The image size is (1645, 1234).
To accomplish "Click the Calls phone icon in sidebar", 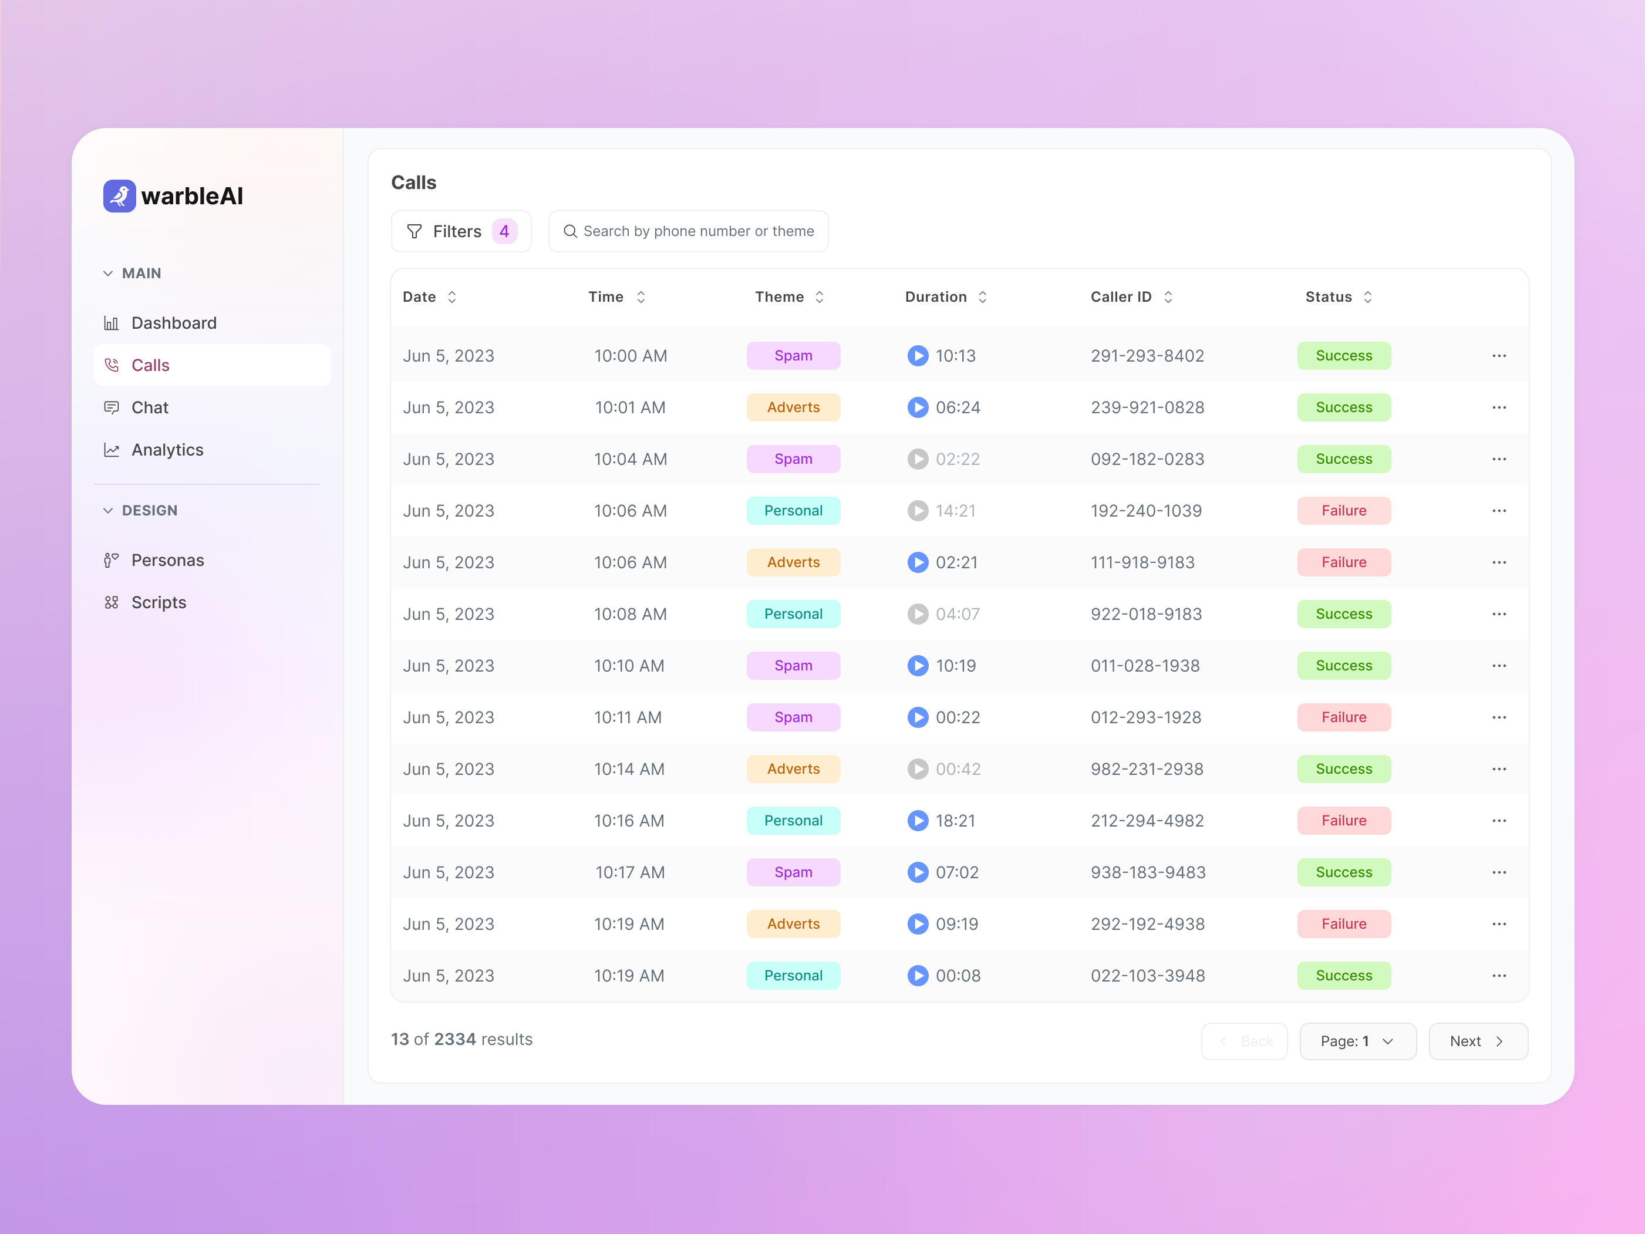I will [112, 365].
